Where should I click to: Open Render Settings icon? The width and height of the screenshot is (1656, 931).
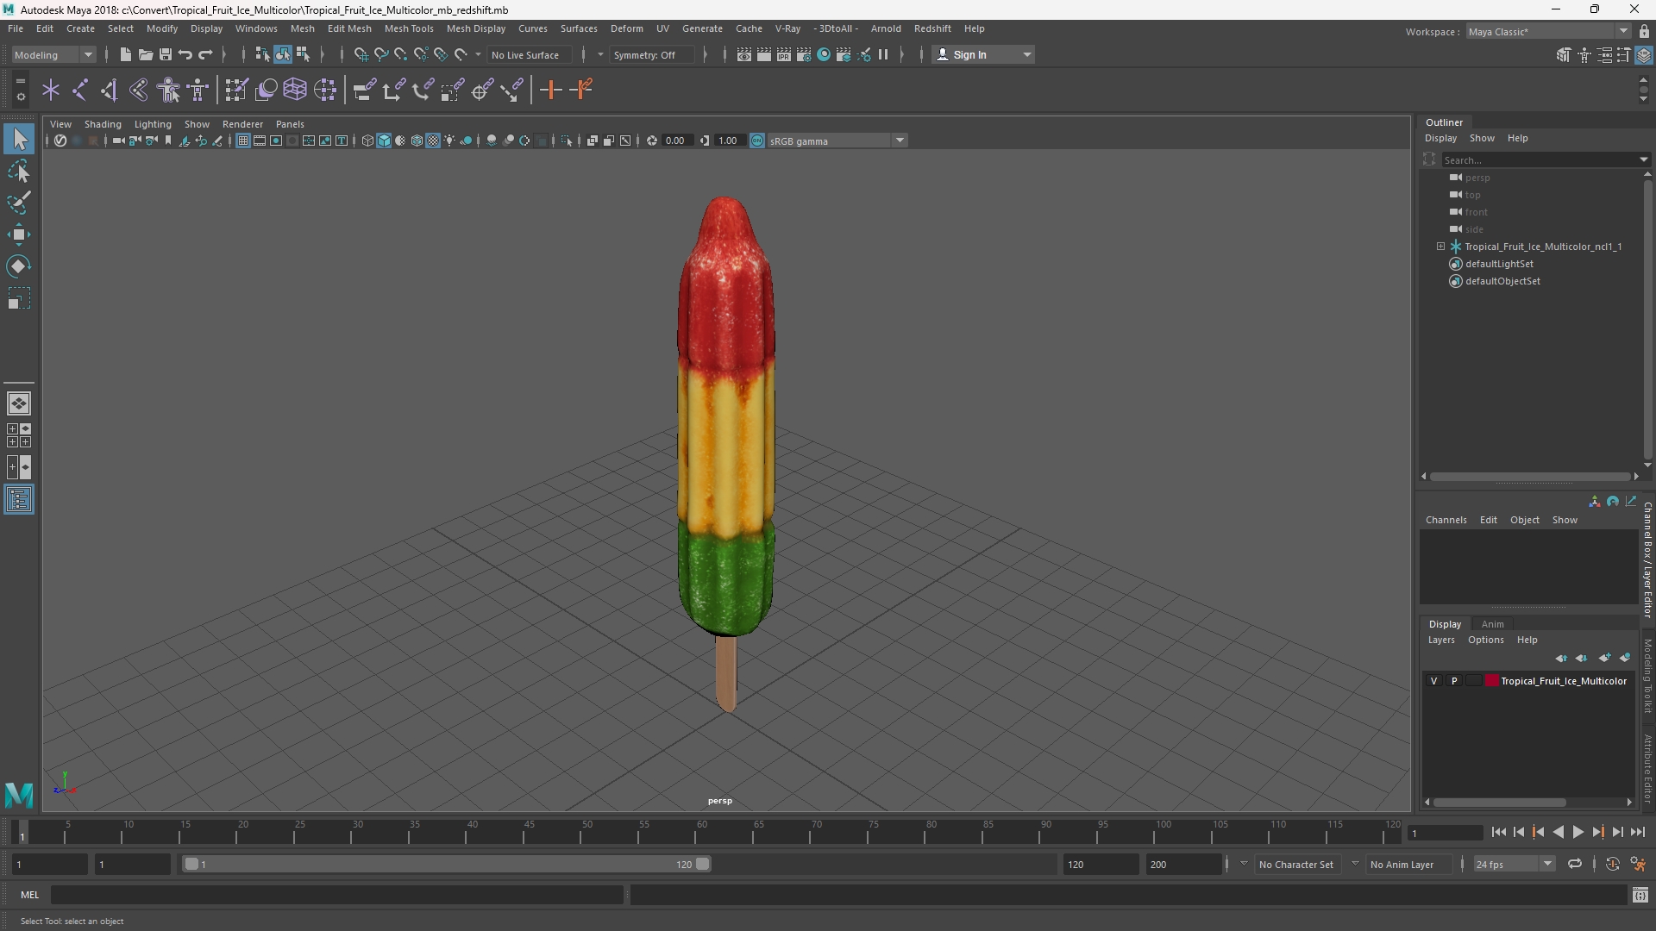pyautogui.click(x=804, y=54)
